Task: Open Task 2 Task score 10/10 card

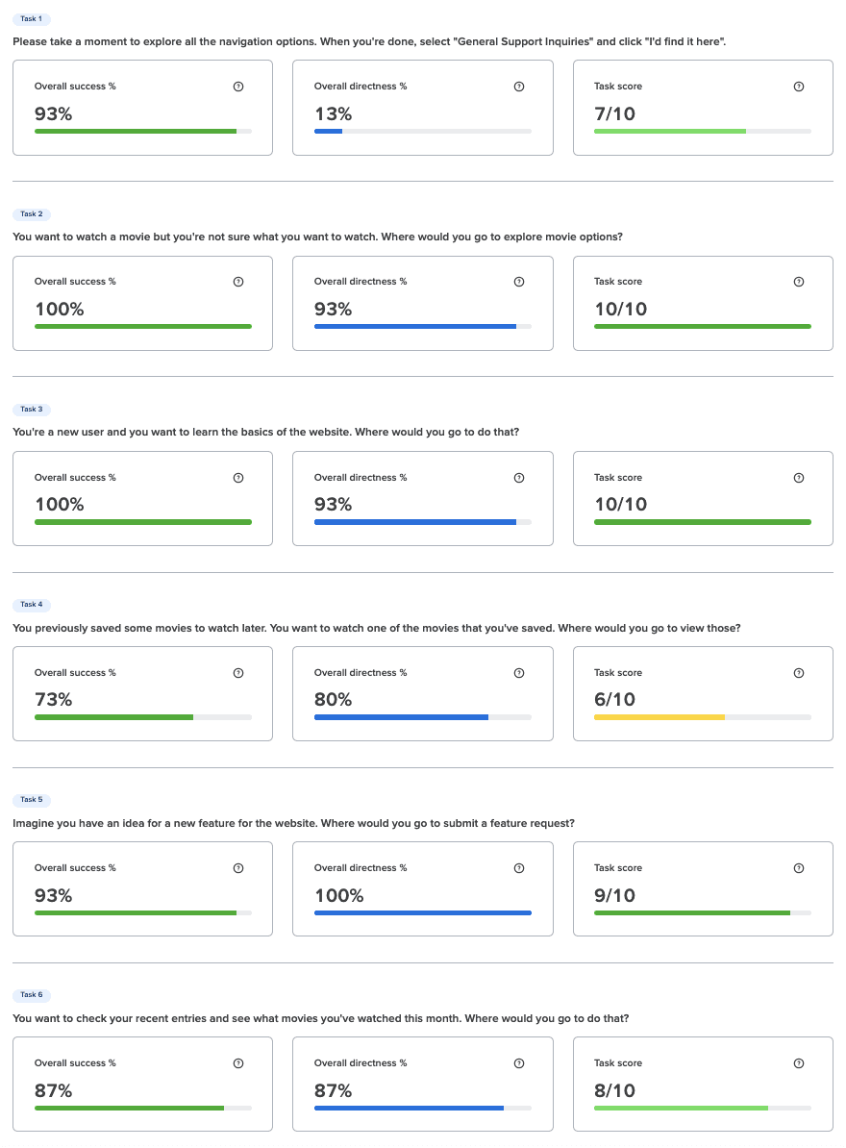Action: point(703,303)
